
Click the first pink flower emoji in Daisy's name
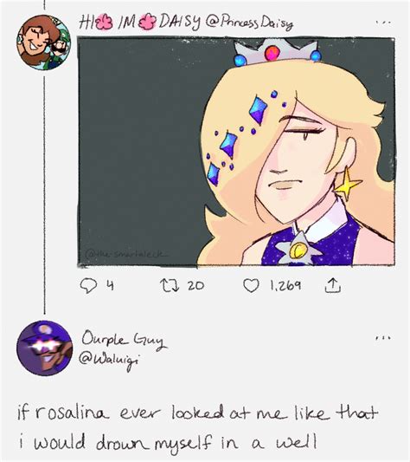104,23
